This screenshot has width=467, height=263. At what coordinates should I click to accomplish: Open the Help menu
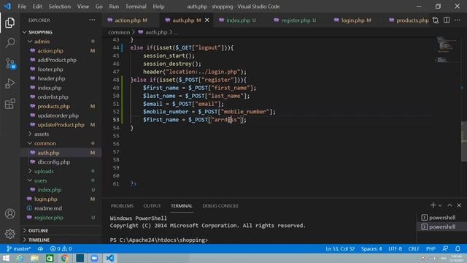point(158,7)
